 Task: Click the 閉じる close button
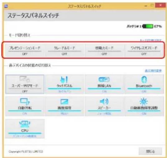point(151,151)
